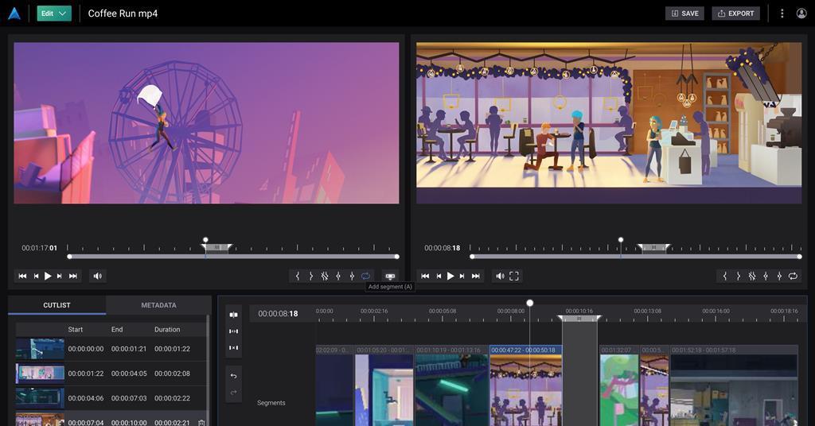The width and height of the screenshot is (815, 426).
Task: Step back one frame in source player
Action: point(36,276)
